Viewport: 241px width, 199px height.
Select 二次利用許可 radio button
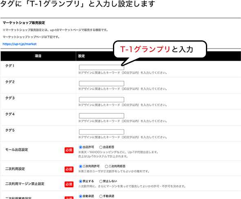pyautogui.click(x=80, y=166)
